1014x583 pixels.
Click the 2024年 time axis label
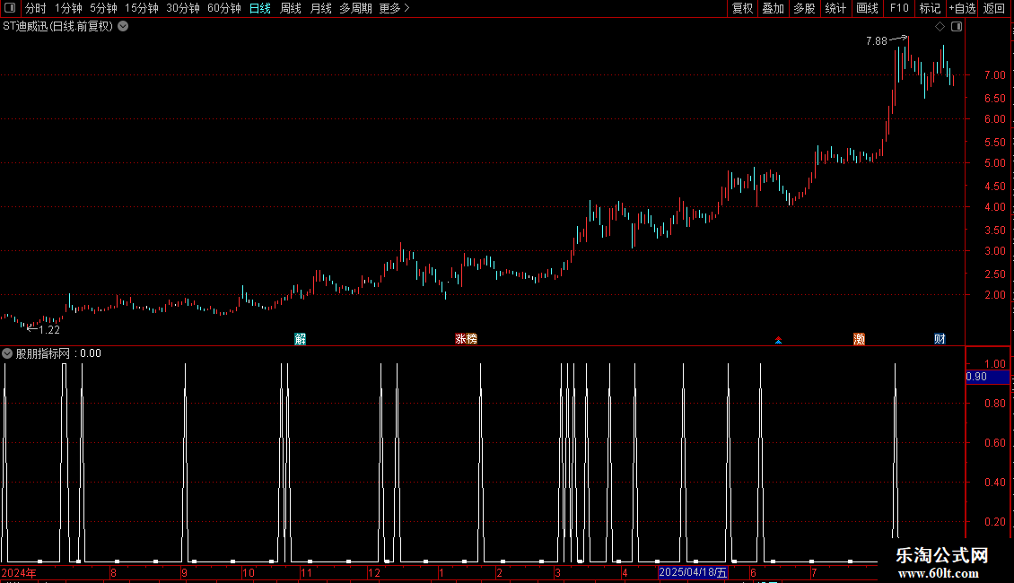pos(19,572)
